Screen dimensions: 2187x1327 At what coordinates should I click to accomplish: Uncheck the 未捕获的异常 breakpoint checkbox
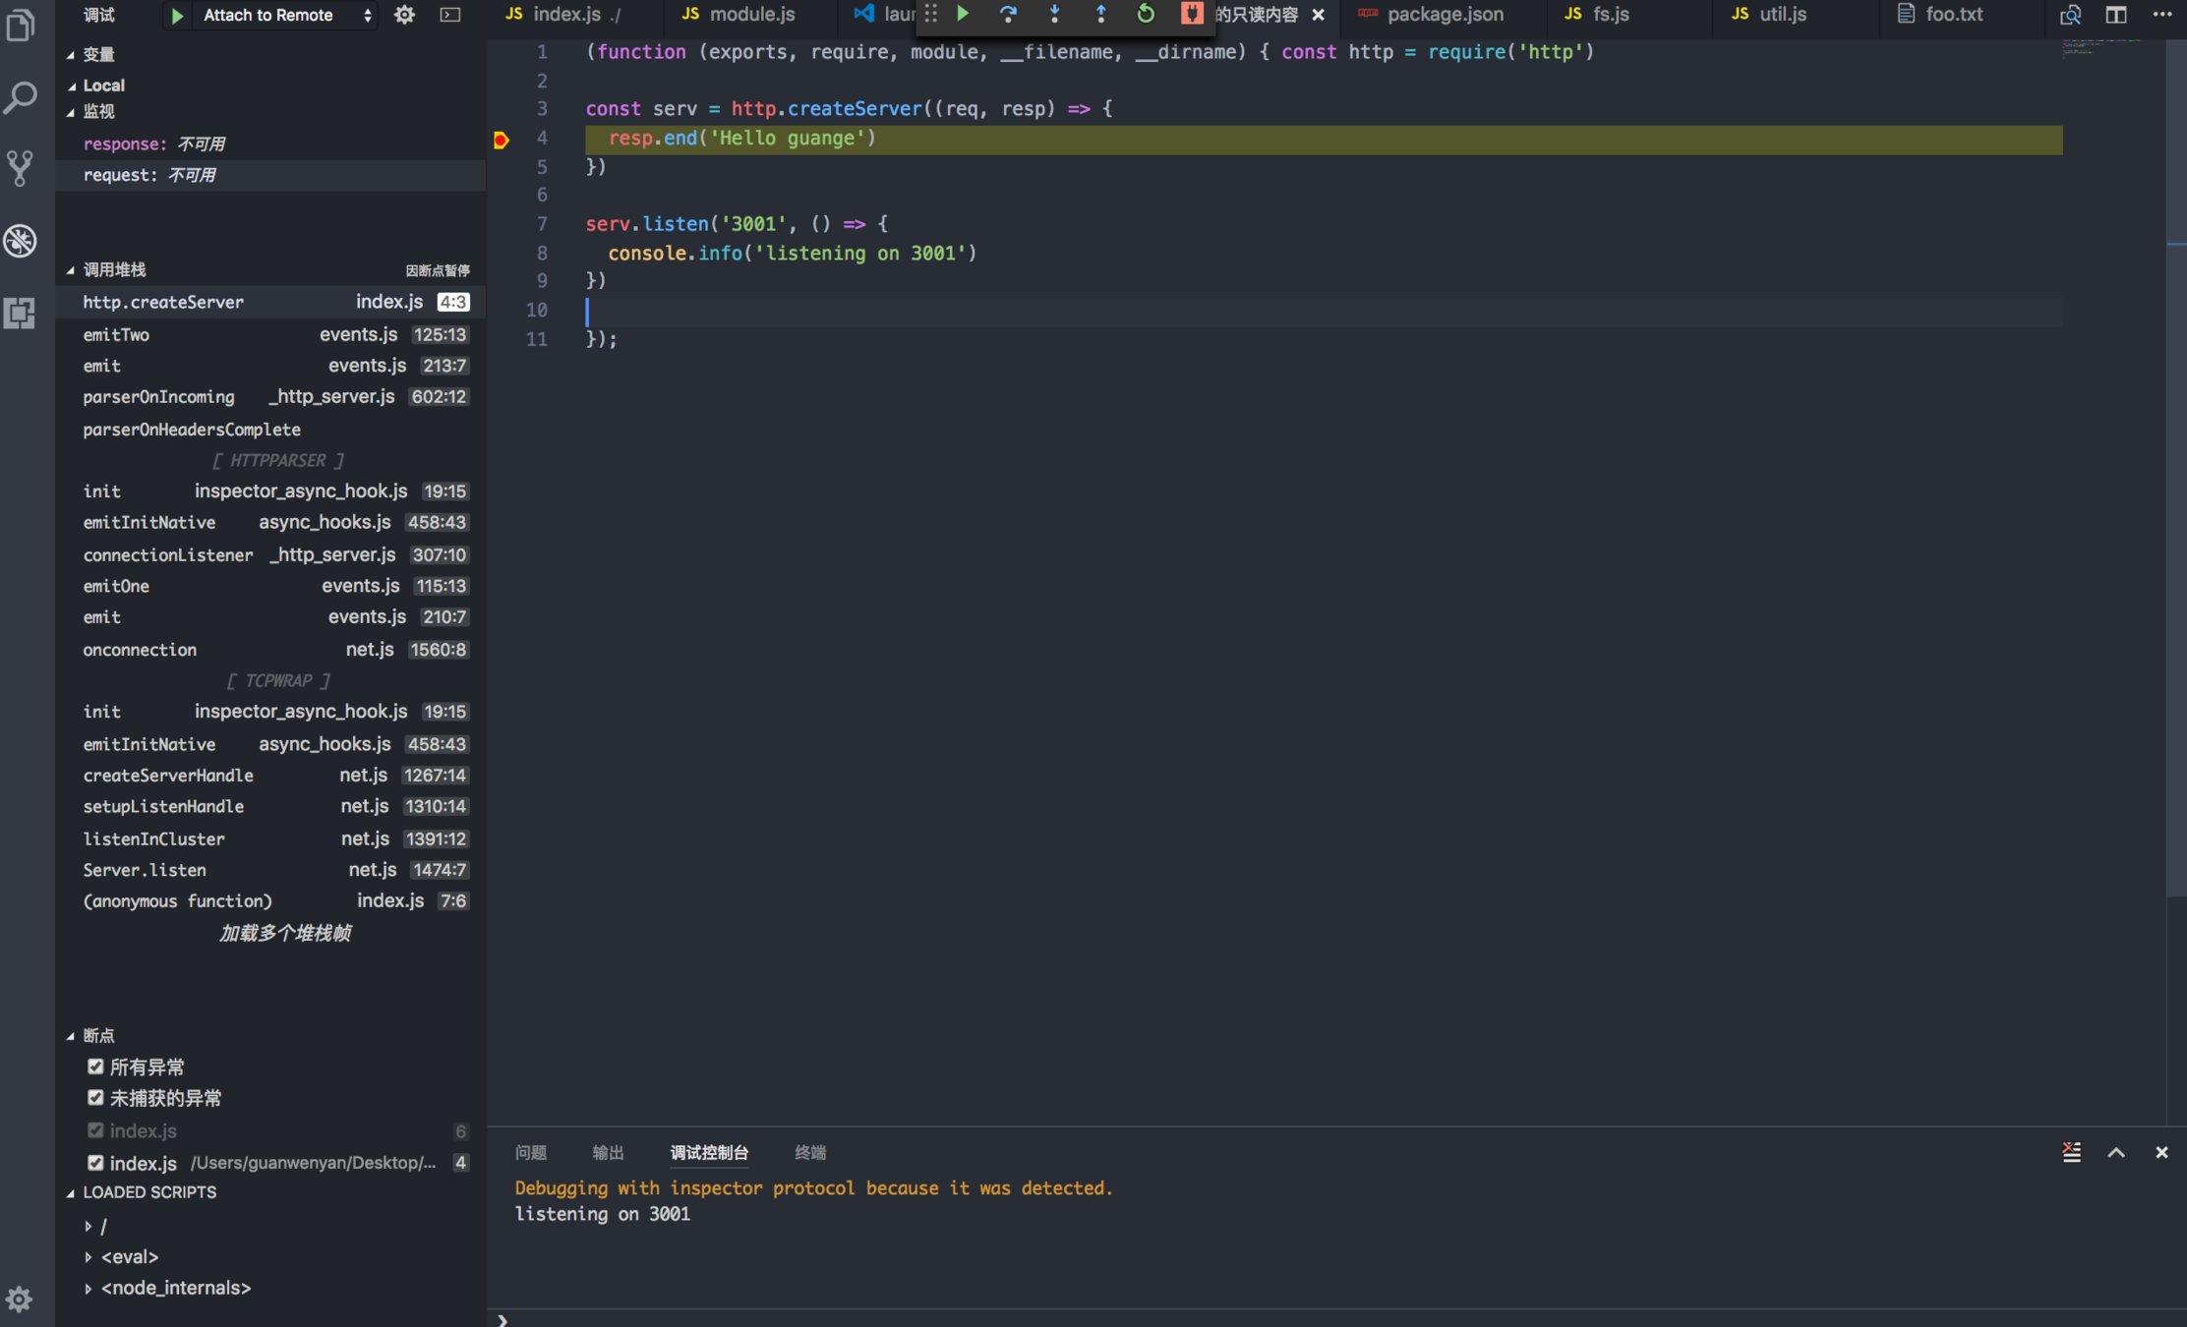[x=95, y=1098]
